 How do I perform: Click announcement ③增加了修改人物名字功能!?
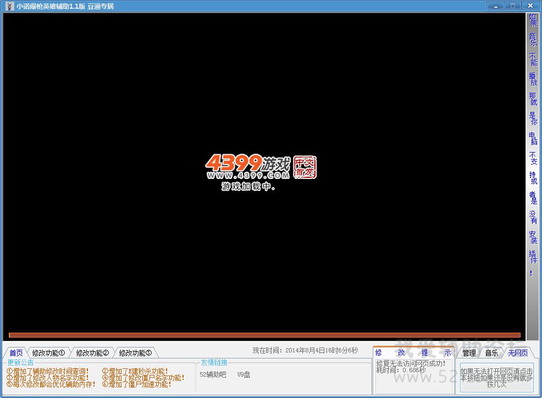pyautogui.click(x=48, y=378)
